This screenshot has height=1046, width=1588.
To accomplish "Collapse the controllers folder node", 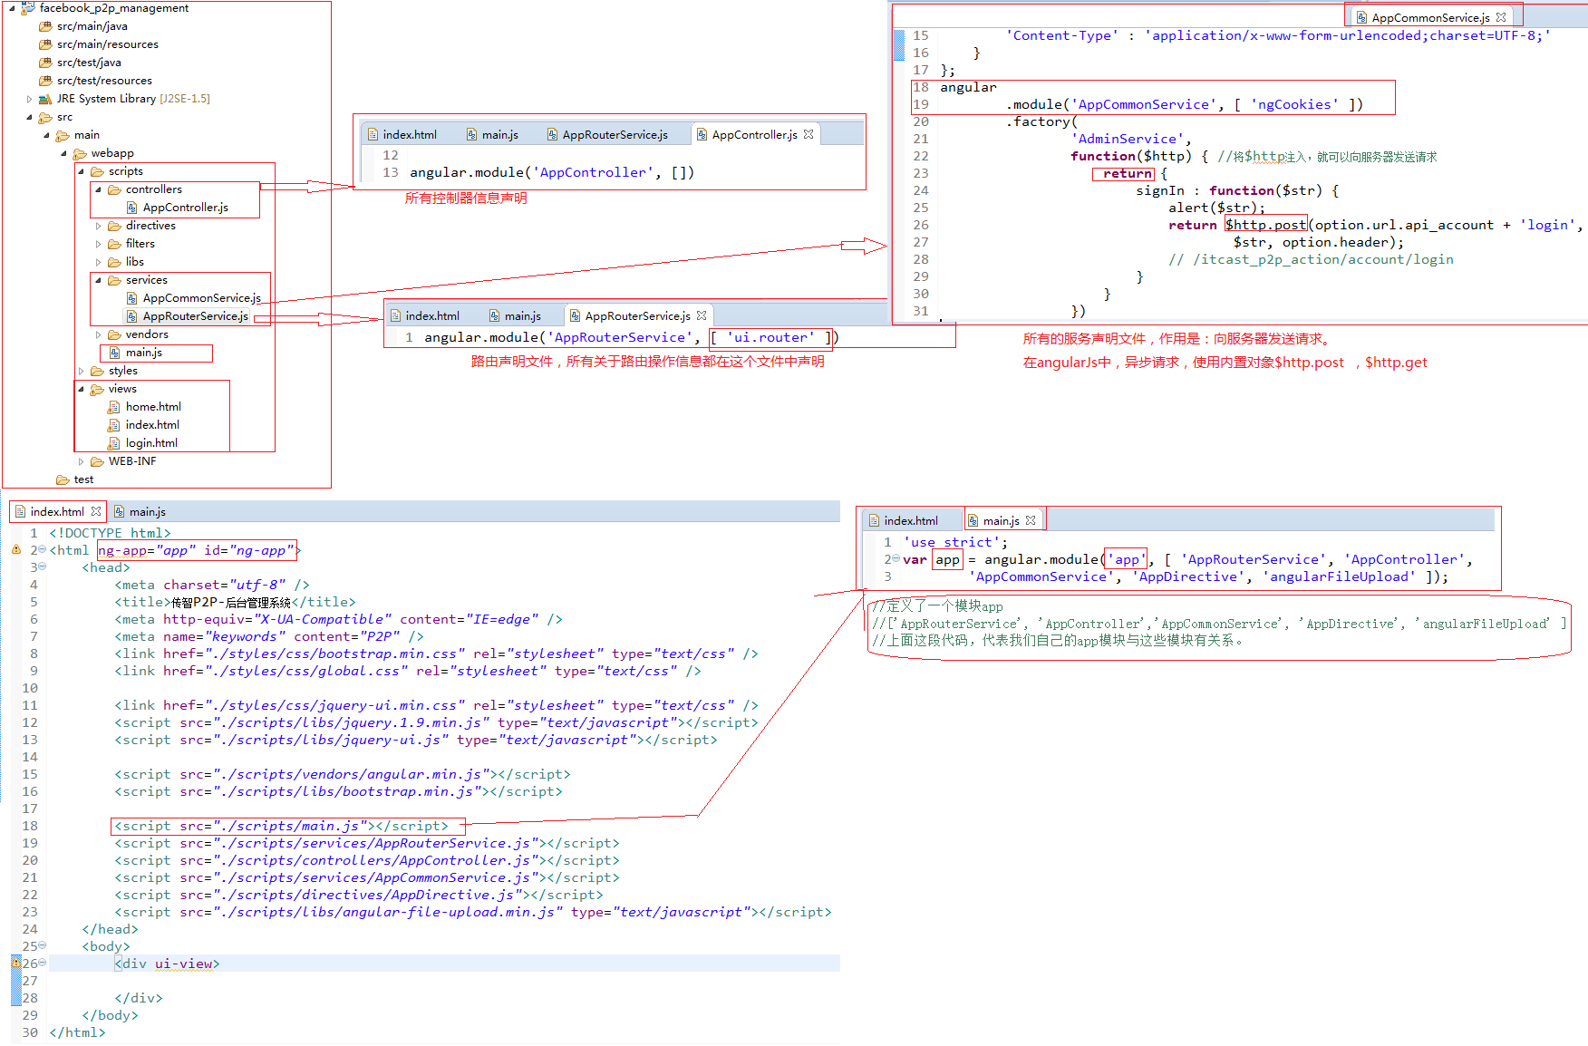I will [x=98, y=189].
